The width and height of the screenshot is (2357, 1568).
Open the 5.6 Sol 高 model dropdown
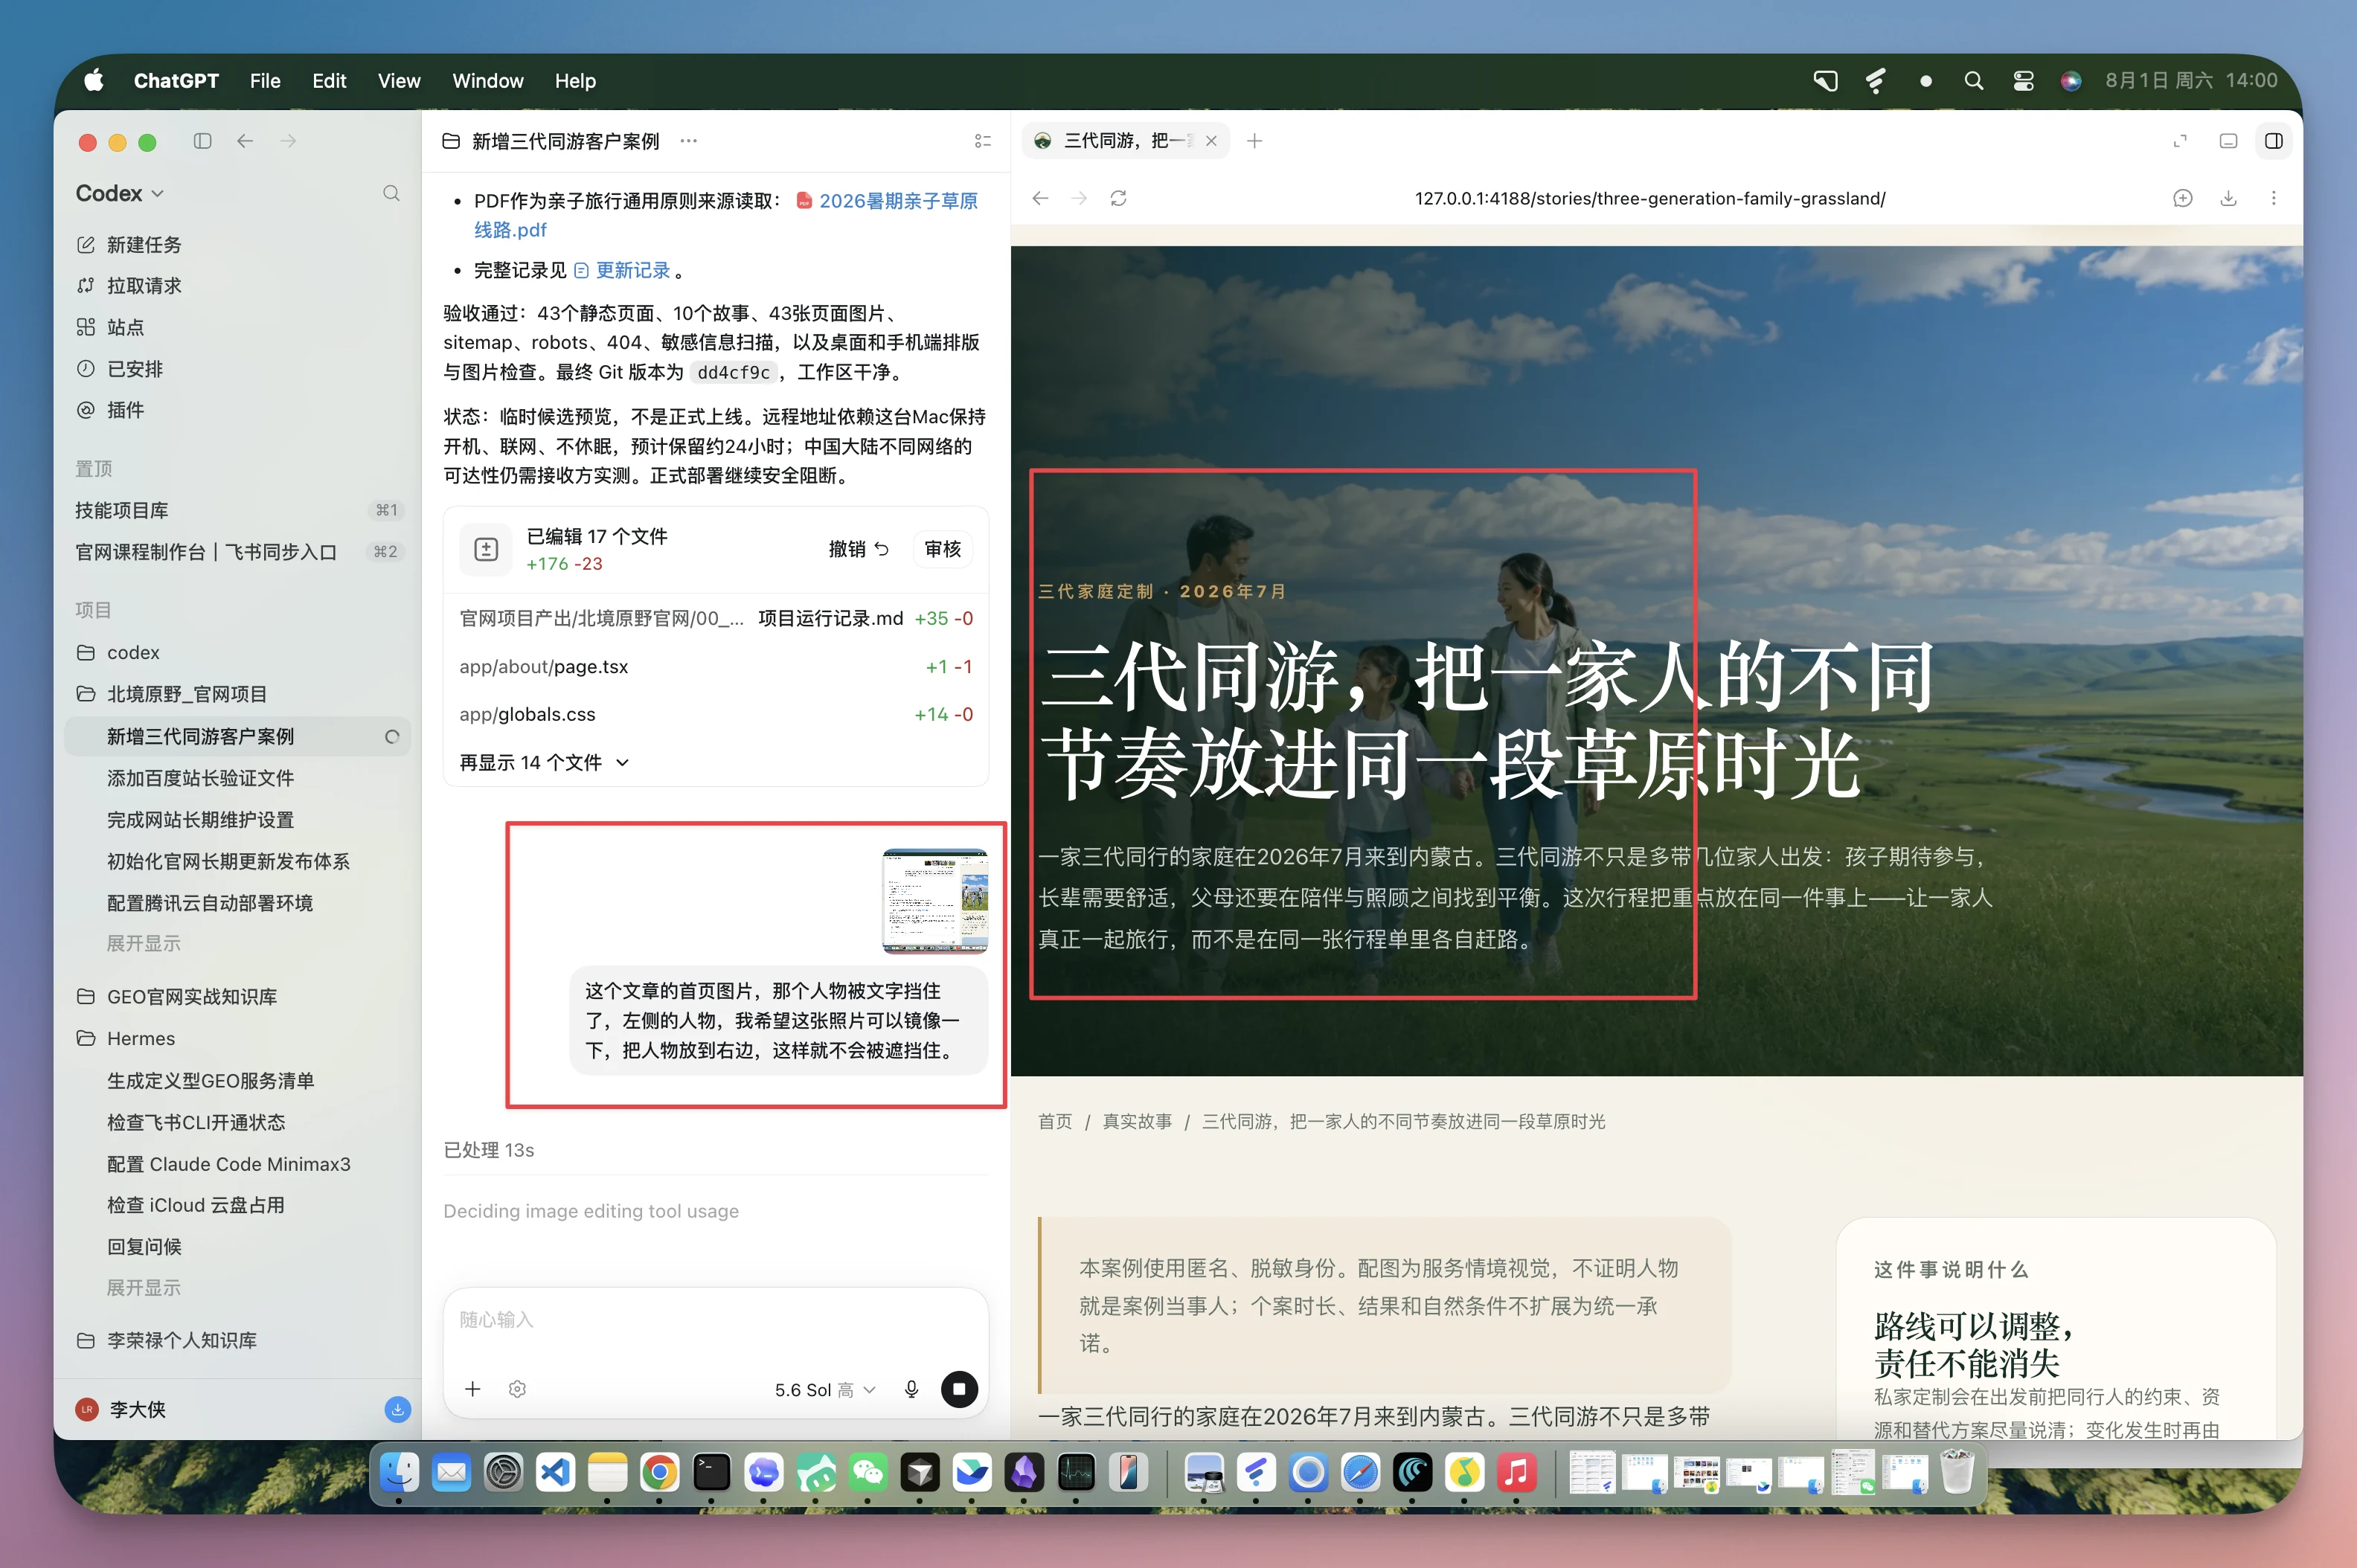coord(825,1390)
